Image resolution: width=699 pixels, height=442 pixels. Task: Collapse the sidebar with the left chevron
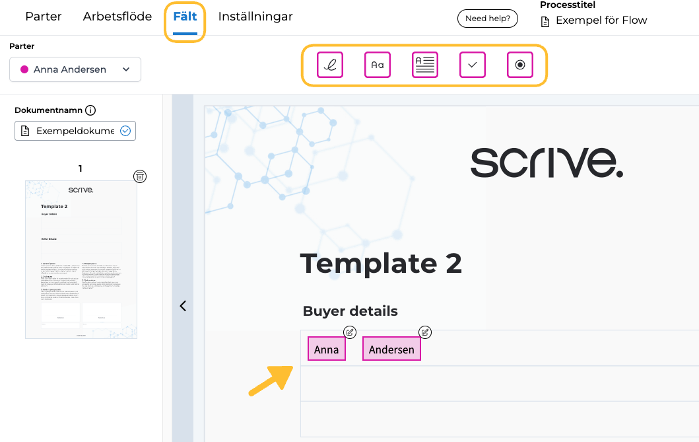[x=183, y=305]
